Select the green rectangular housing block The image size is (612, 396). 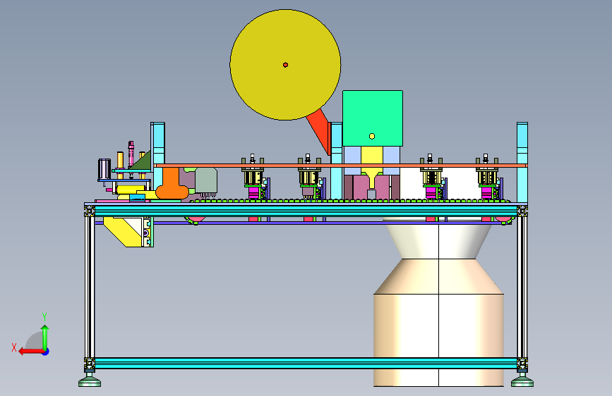click(373, 118)
